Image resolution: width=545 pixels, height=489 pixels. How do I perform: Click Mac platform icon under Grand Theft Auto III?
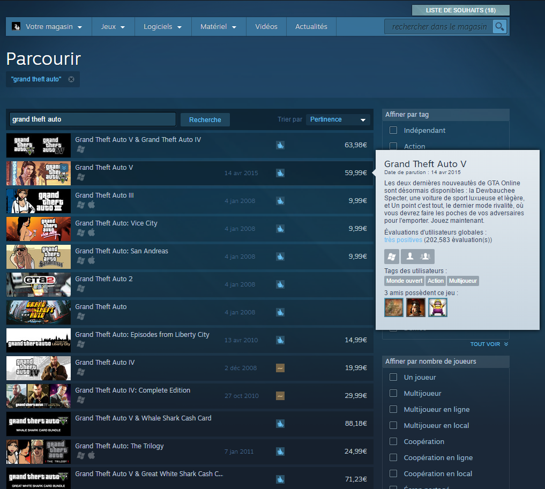pos(92,205)
